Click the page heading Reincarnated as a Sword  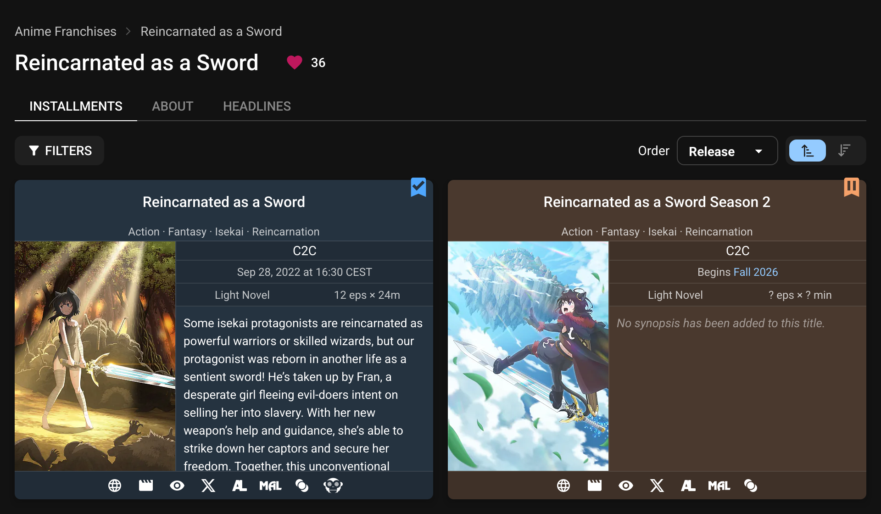[x=137, y=62]
